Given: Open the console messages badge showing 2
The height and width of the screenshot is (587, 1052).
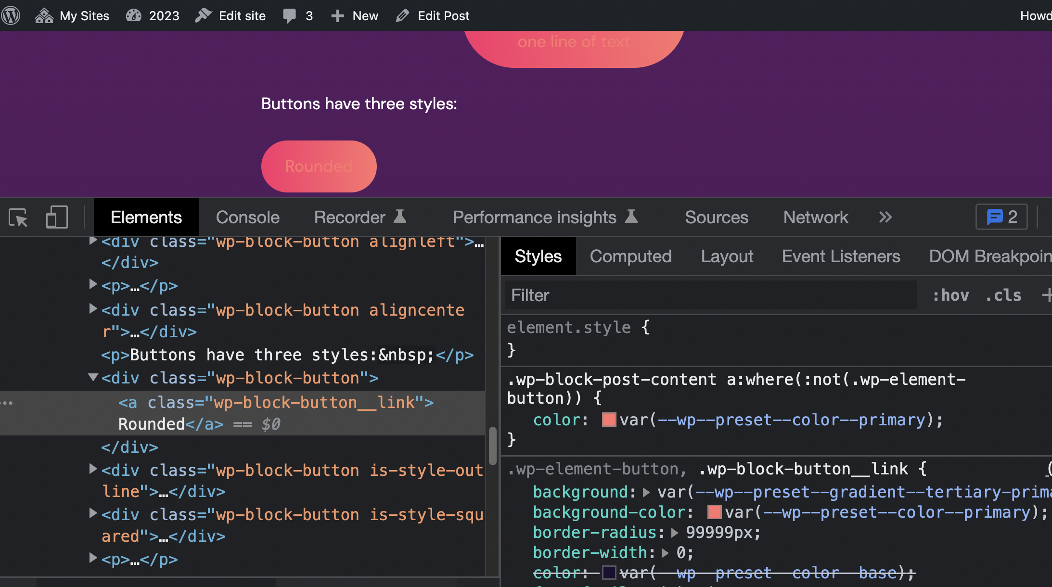Looking at the screenshot, I should coord(1001,217).
